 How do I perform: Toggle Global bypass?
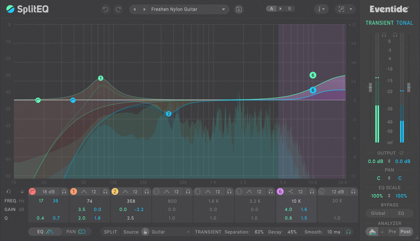pos(378,213)
